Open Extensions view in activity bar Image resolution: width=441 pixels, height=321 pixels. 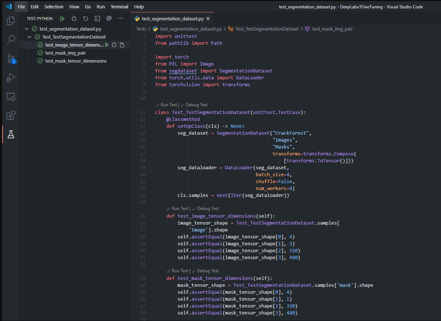pos(11,116)
